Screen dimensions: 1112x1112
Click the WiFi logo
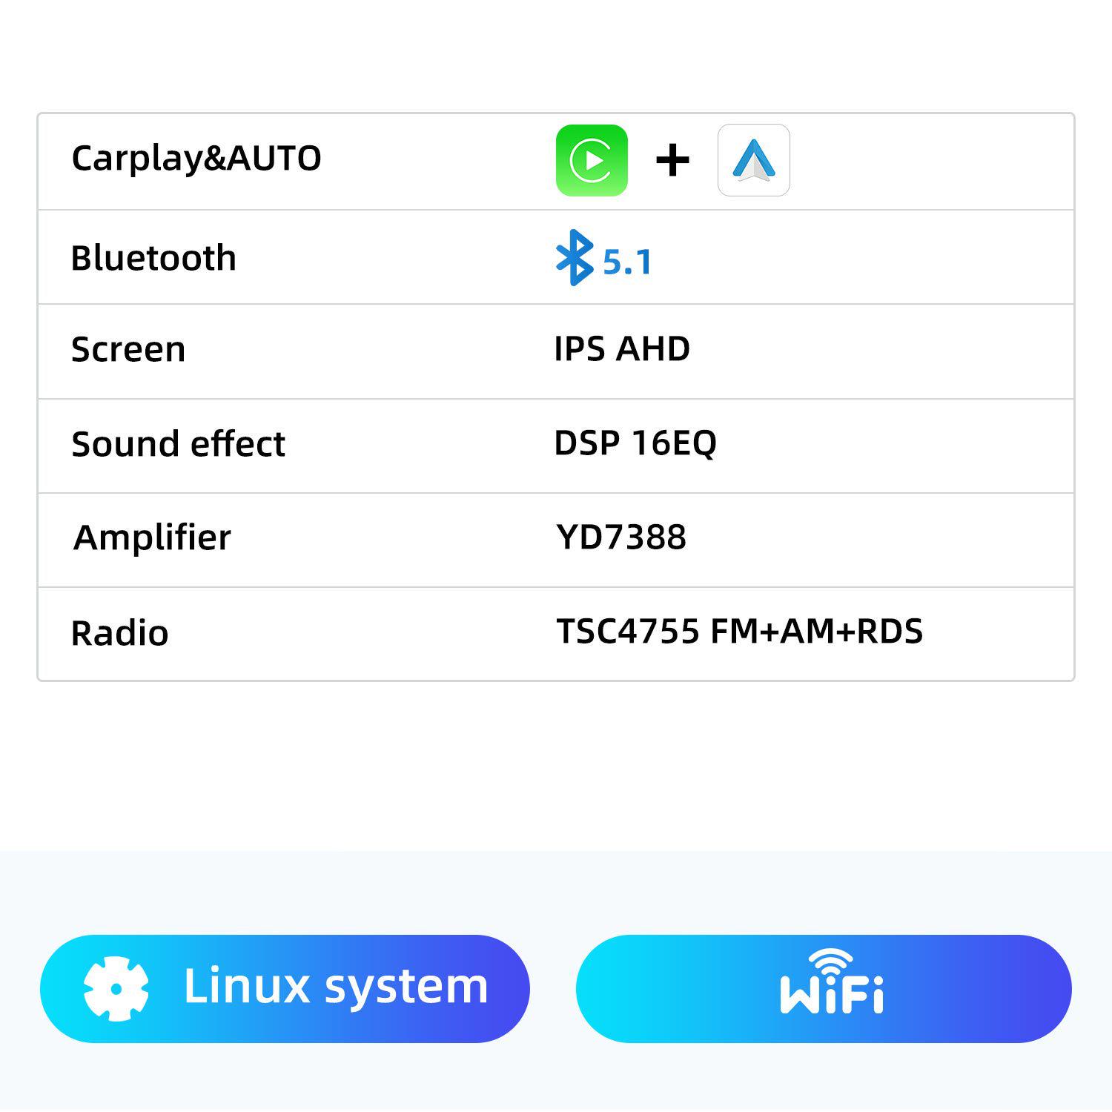pos(831,982)
